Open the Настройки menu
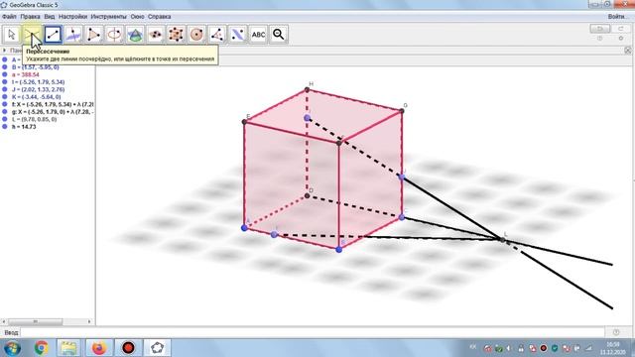The height and width of the screenshot is (357, 635). [x=72, y=17]
